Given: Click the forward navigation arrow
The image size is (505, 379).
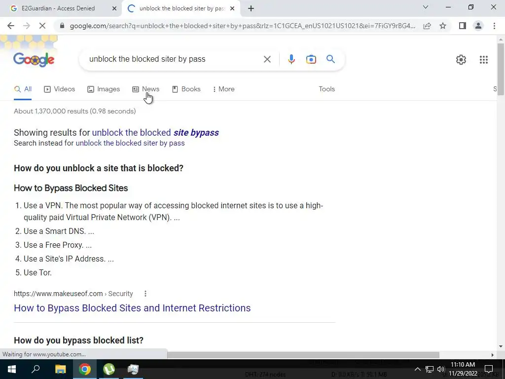Looking at the screenshot, I should click(27, 26).
